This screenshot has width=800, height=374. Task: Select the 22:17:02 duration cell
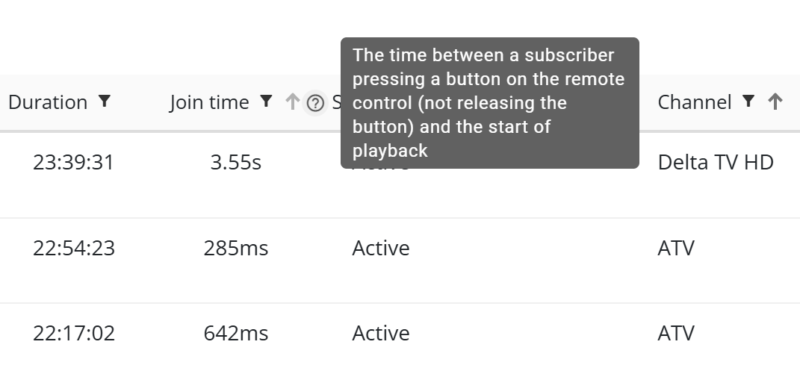pos(74,333)
